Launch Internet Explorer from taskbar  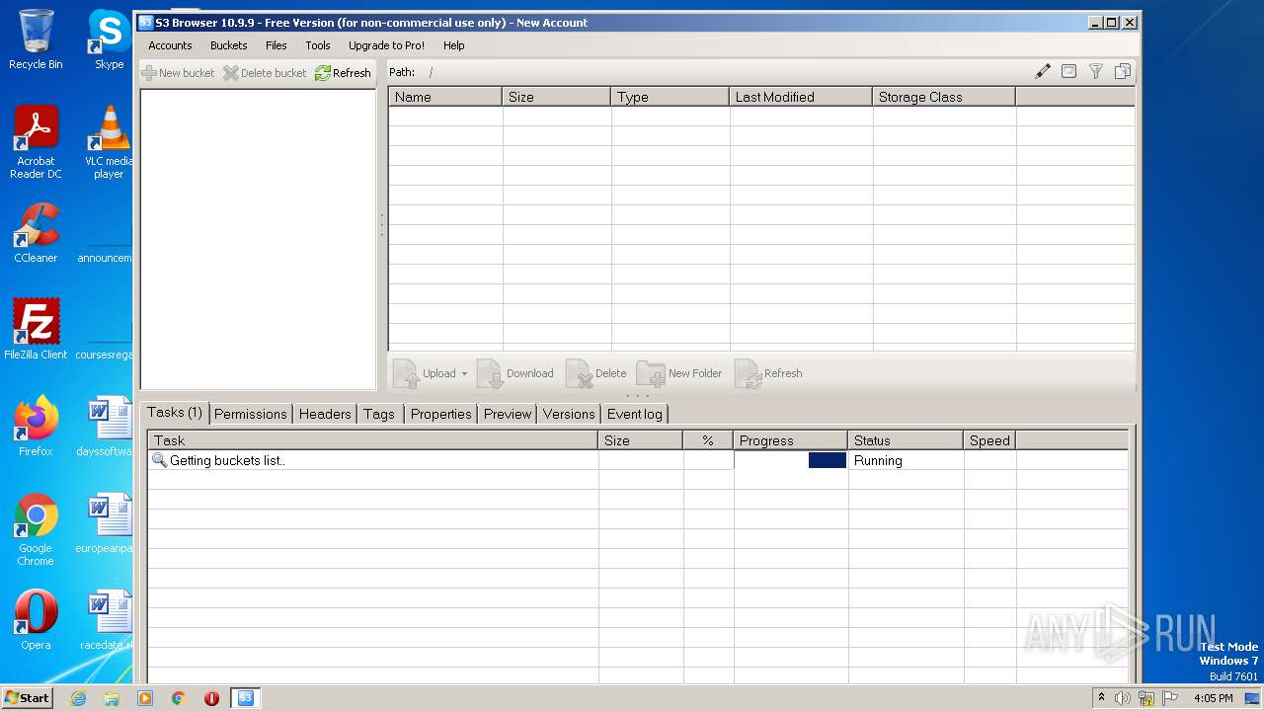click(78, 698)
